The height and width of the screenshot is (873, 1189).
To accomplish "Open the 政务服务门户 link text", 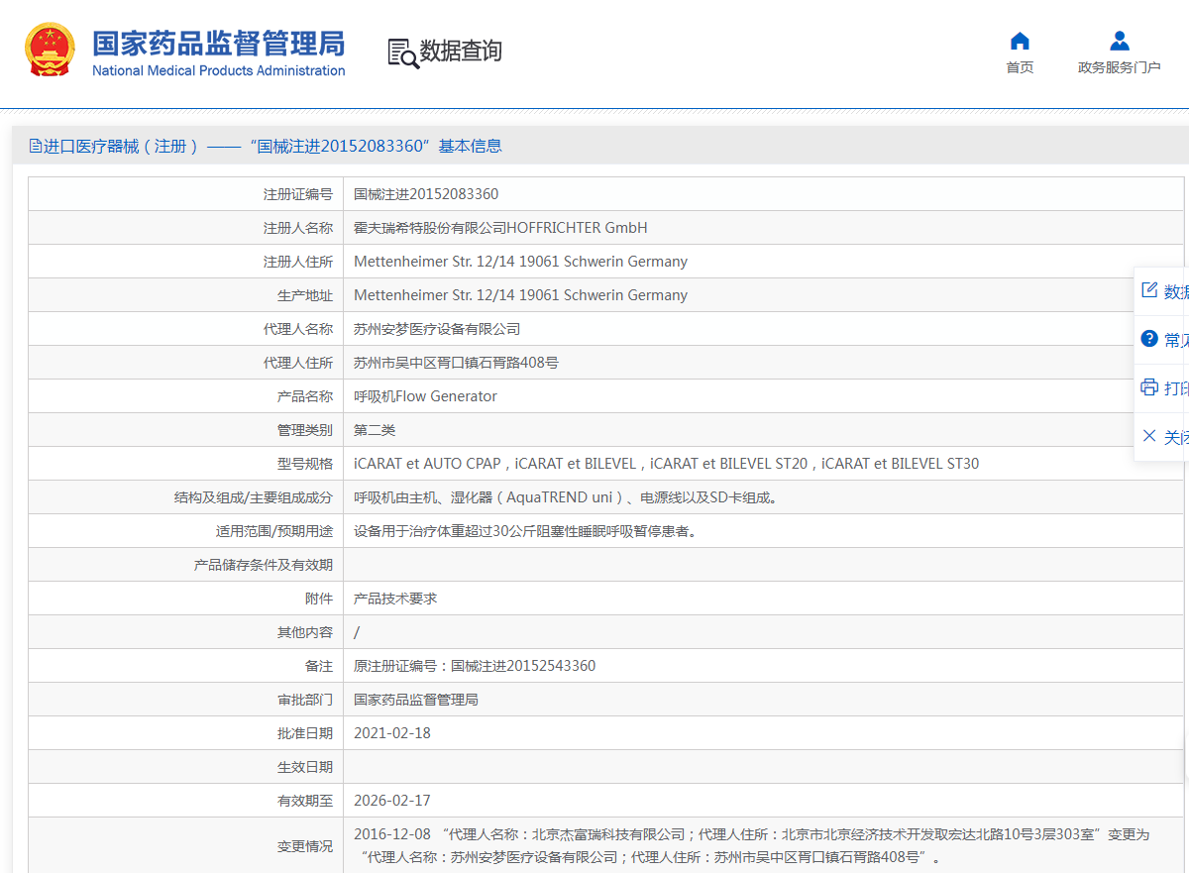I will (1120, 67).
